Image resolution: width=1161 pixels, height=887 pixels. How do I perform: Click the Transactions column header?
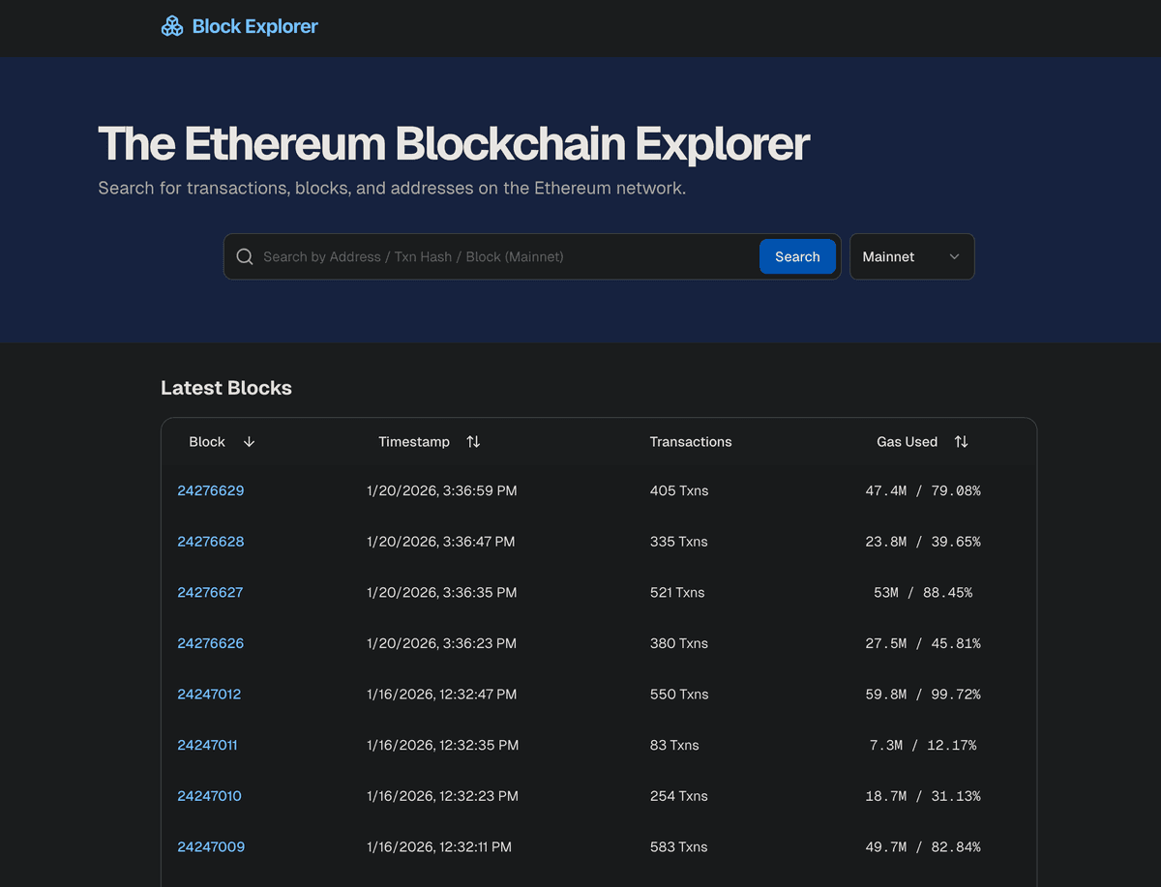pos(691,441)
